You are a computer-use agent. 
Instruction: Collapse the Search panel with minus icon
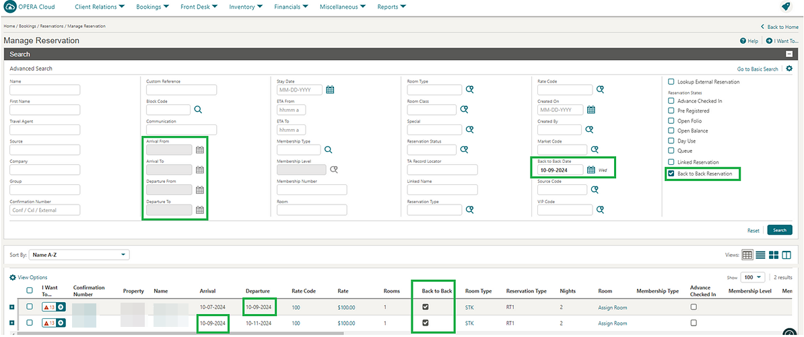[789, 54]
